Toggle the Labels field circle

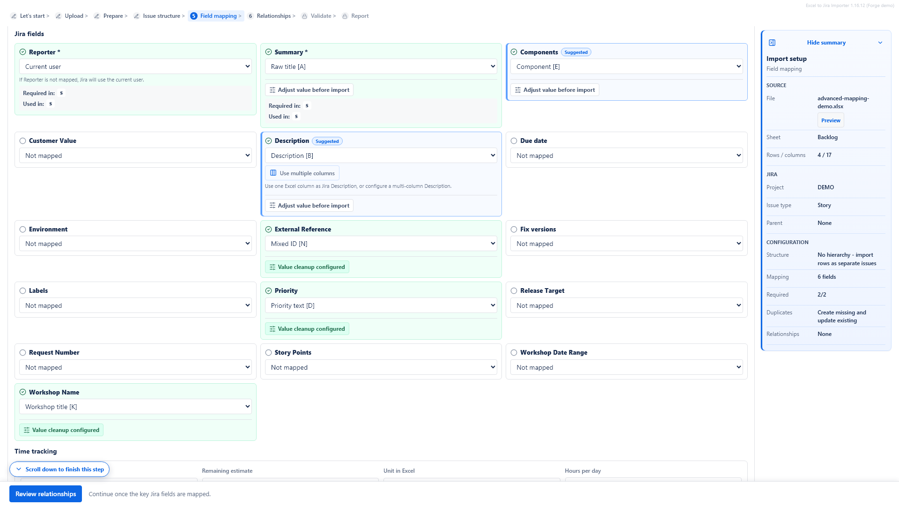coord(22,290)
